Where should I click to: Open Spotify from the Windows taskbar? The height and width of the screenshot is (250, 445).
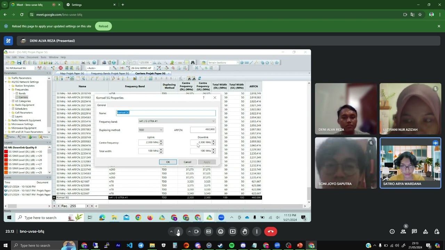pos(232,245)
